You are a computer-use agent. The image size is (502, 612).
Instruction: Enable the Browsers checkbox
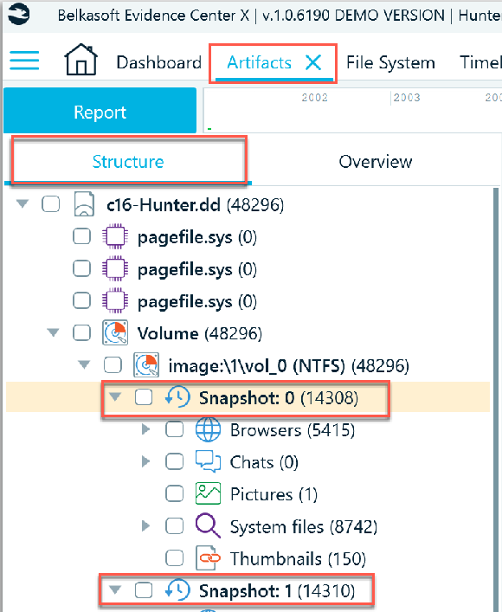click(x=175, y=429)
